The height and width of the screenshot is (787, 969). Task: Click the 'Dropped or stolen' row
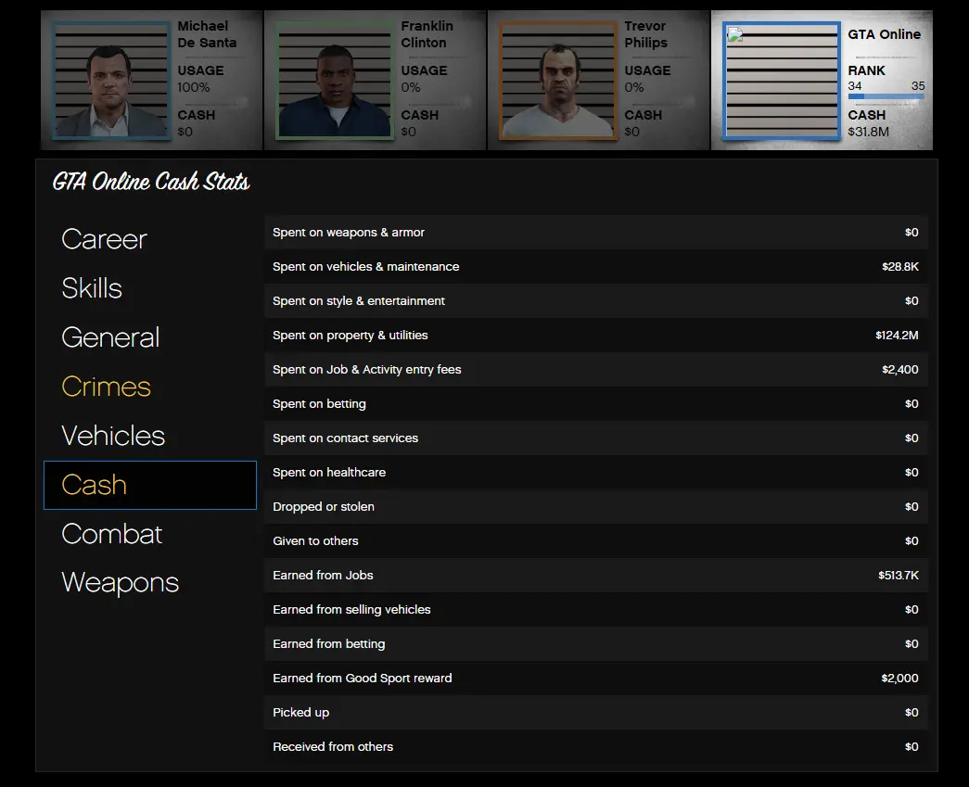(x=595, y=506)
